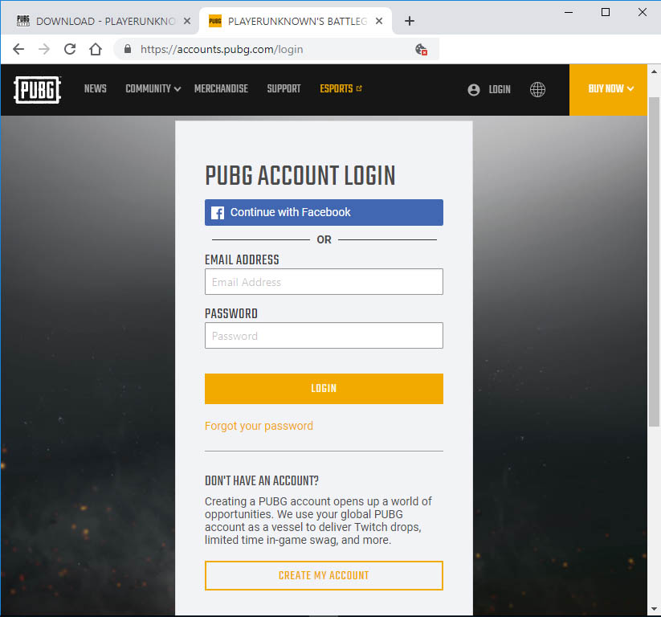
Task: Open the browser home page icon
Action: pyautogui.click(x=96, y=49)
